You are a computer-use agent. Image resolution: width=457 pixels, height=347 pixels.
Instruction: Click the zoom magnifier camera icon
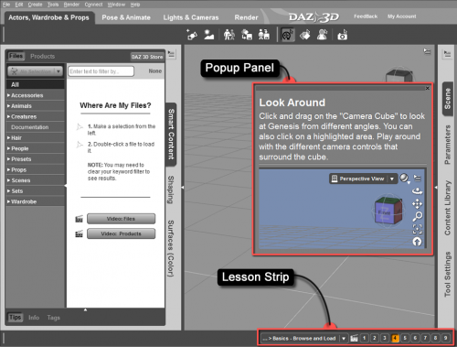pyautogui.click(x=417, y=216)
